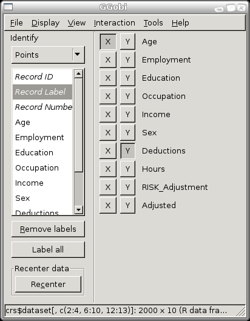250x321 pixels.
Task: Set Hours as X variable
Action: [108, 169]
